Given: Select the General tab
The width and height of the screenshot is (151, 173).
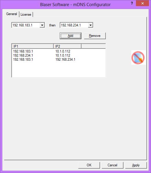Looking at the screenshot, I should [x=12, y=14].
